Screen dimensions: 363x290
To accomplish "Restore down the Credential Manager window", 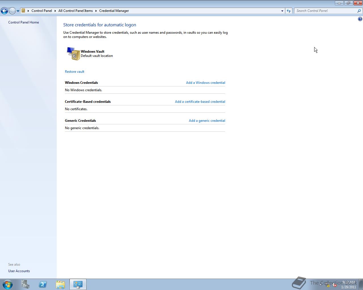I will click(x=348, y=3).
